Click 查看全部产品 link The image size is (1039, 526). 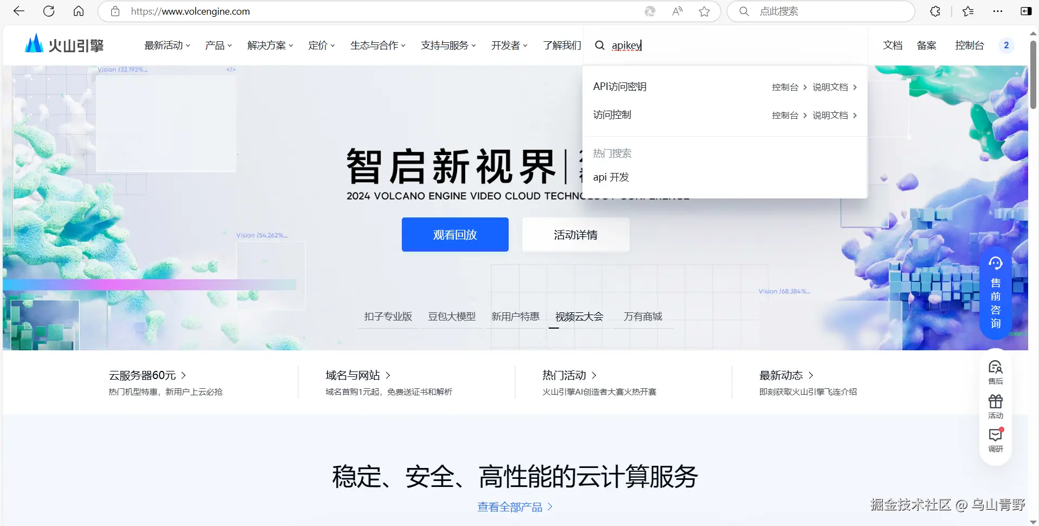click(515, 507)
